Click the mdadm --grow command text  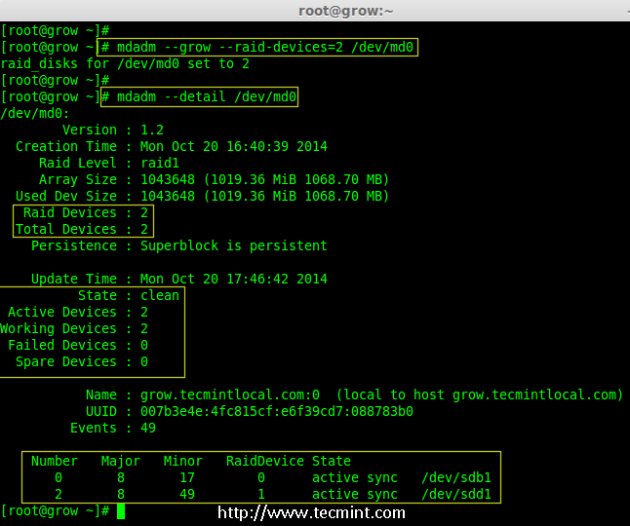click(x=263, y=47)
